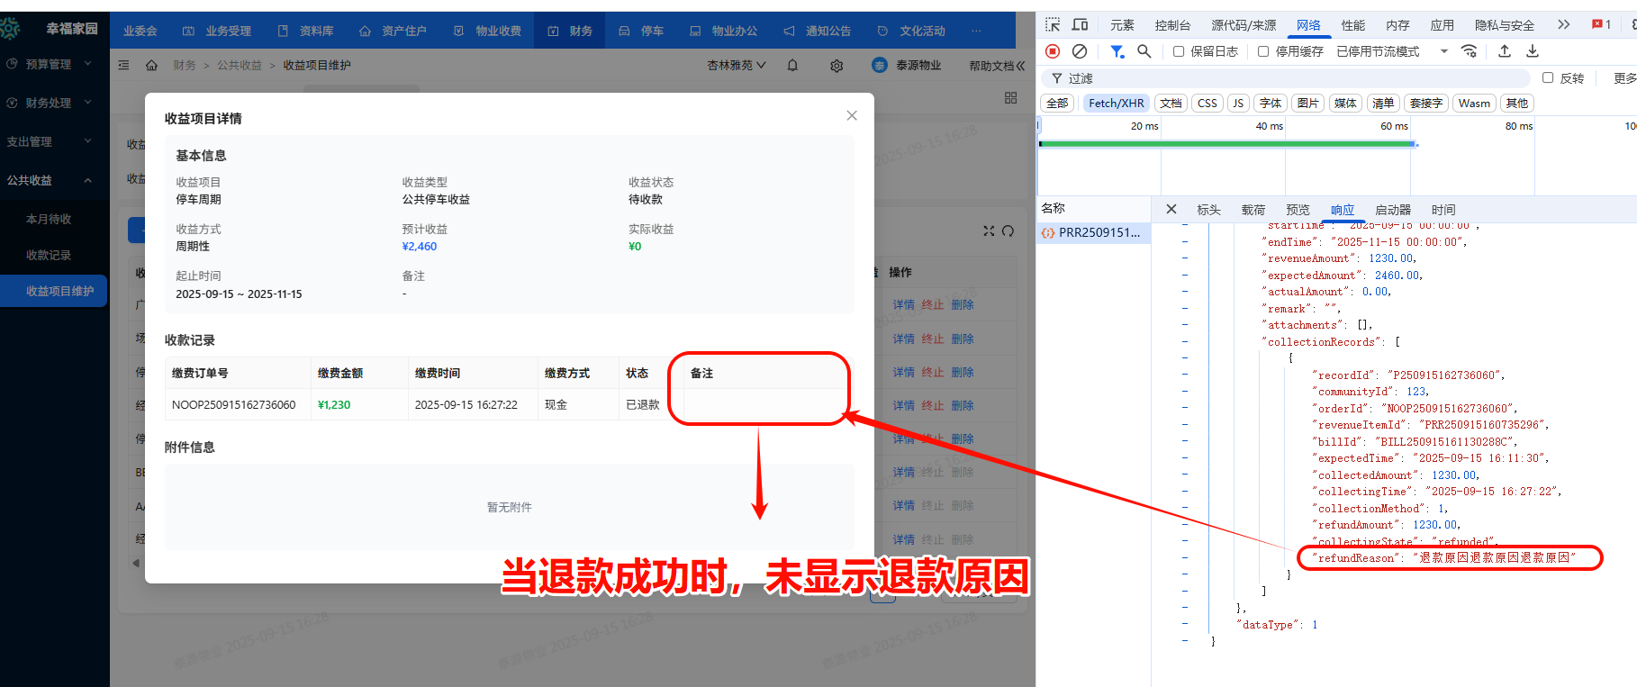Select the PRR2509151... request row
1637x687 pixels.
tap(1093, 232)
